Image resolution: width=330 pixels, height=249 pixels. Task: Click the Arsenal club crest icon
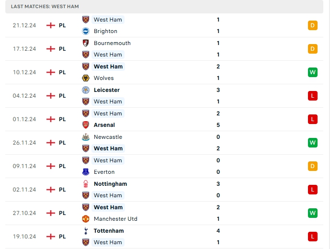pos(86,125)
